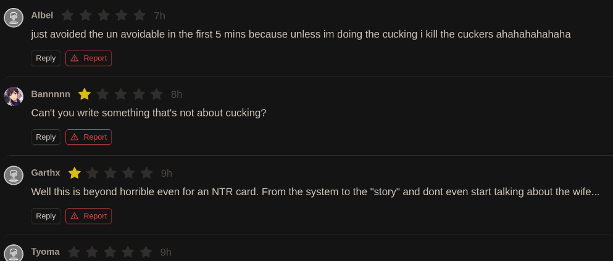Reply to Bannnnn's cucking comment
This screenshot has width=613, height=261.
click(46, 137)
